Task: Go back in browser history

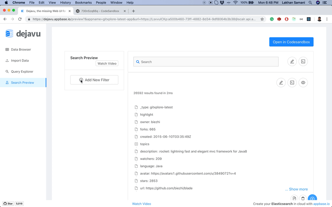Action: coord(5,19)
